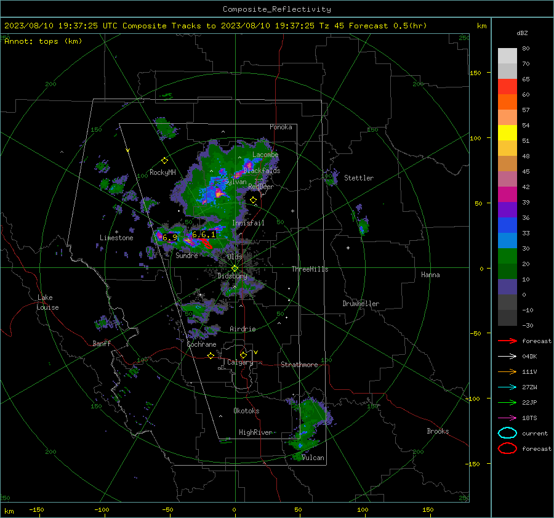The height and width of the screenshot is (518, 554).
Task: Click the yellow diamond marker above Calgary
Action: point(243,355)
